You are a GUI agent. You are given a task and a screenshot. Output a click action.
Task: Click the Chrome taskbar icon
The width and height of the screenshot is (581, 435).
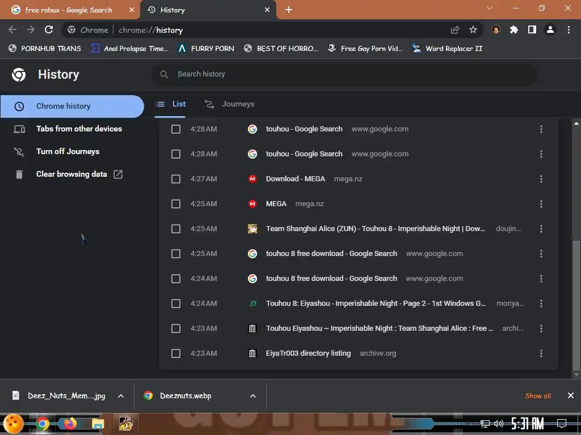point(42,424)
